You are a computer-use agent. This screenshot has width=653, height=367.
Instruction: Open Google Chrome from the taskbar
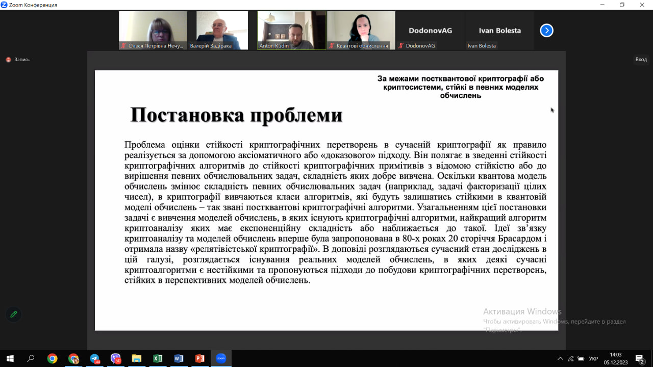click(52, 359)
